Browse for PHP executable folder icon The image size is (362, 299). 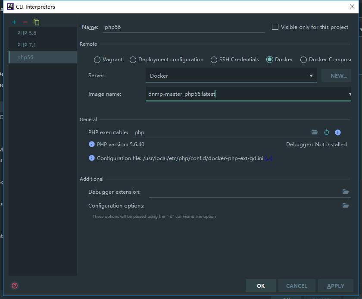(315, 132)
